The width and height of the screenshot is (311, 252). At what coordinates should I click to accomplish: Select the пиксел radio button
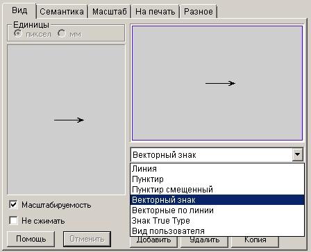click(x=18, y=34)
